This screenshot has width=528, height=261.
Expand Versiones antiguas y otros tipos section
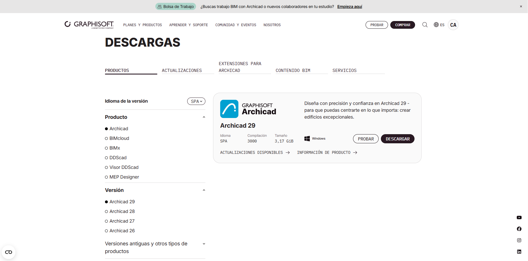tap(204, 244)
